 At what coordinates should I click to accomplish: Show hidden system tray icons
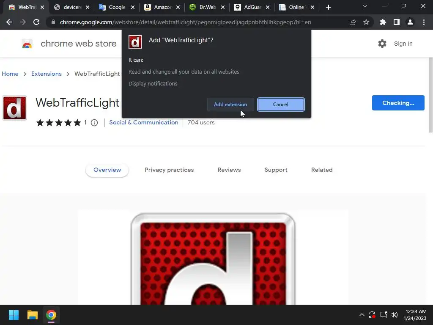[362, 315]
